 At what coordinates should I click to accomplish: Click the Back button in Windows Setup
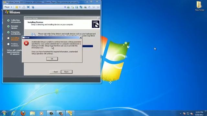(55, 72)
